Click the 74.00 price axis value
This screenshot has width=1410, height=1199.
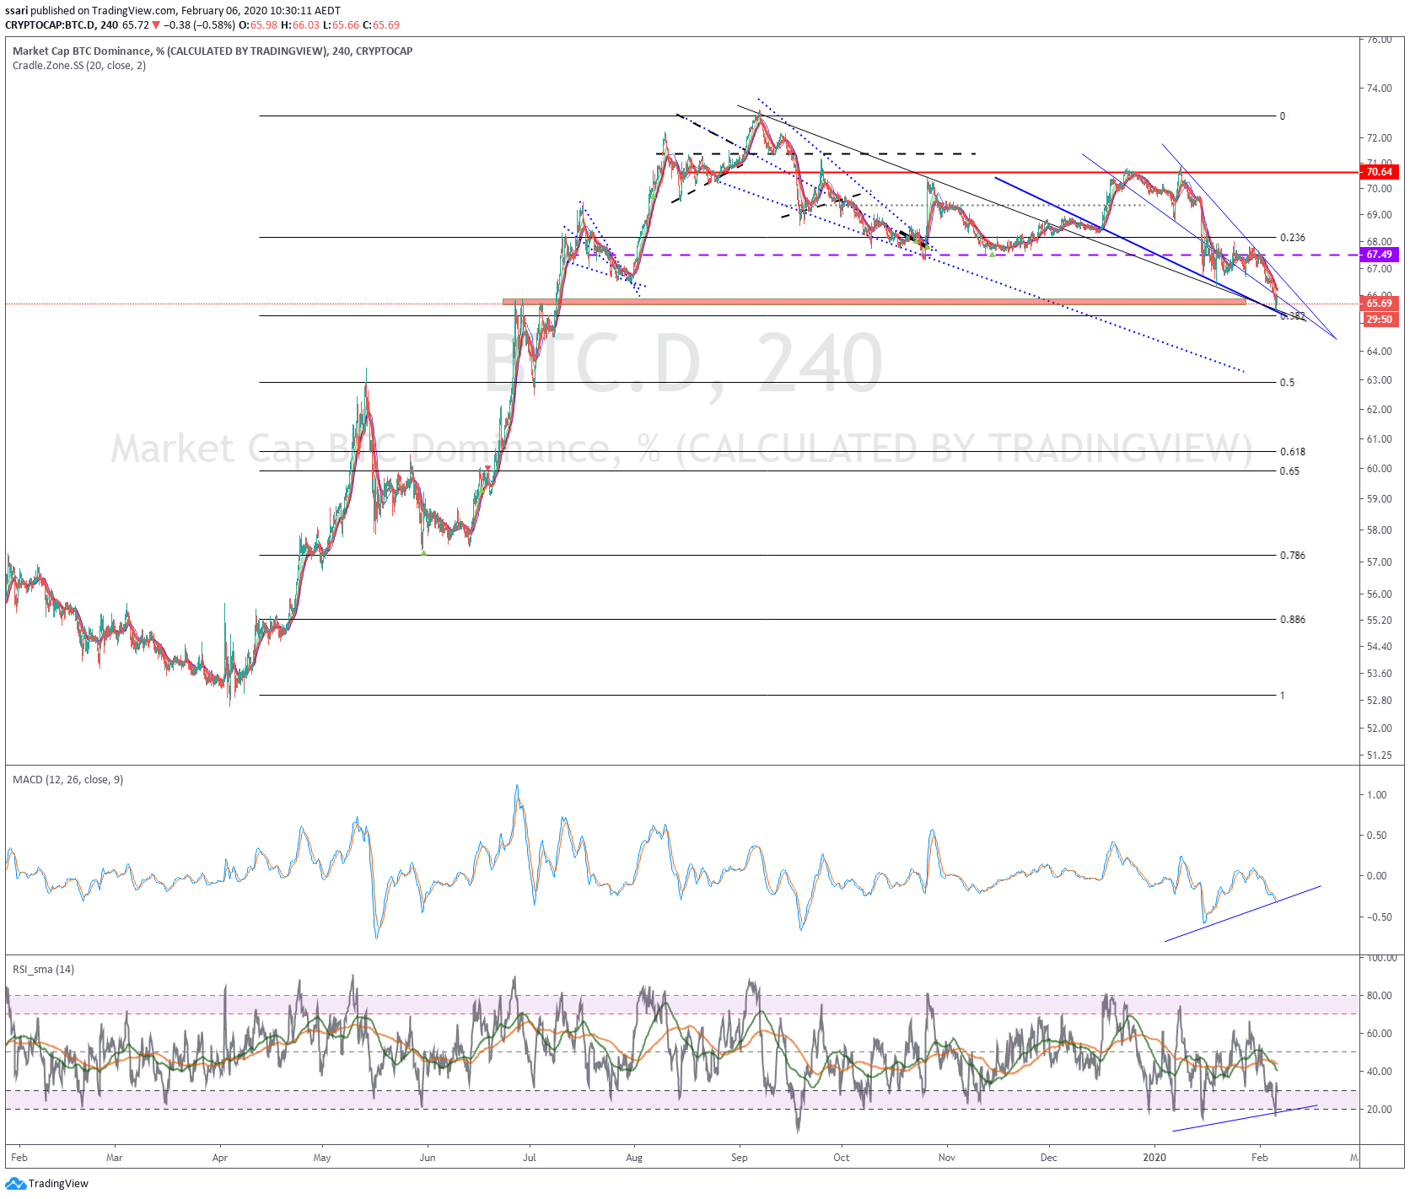coord(1380,89)
